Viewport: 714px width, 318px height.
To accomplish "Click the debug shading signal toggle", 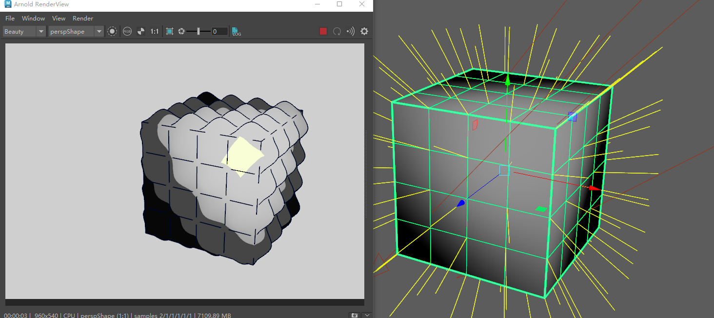I will pyautogui.click(x=350, y=31).
